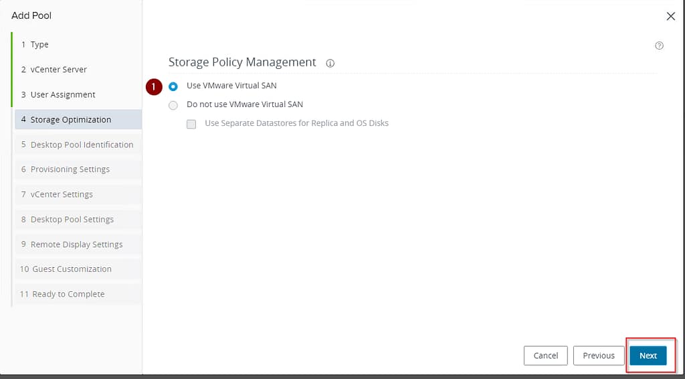Open step 8 Desktop Pool Settings
This screenshot has height=379, width=685.
click(72, 220)
